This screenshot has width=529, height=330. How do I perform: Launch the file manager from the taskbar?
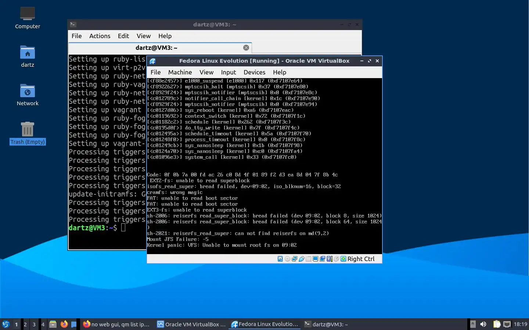click(53, 324)
